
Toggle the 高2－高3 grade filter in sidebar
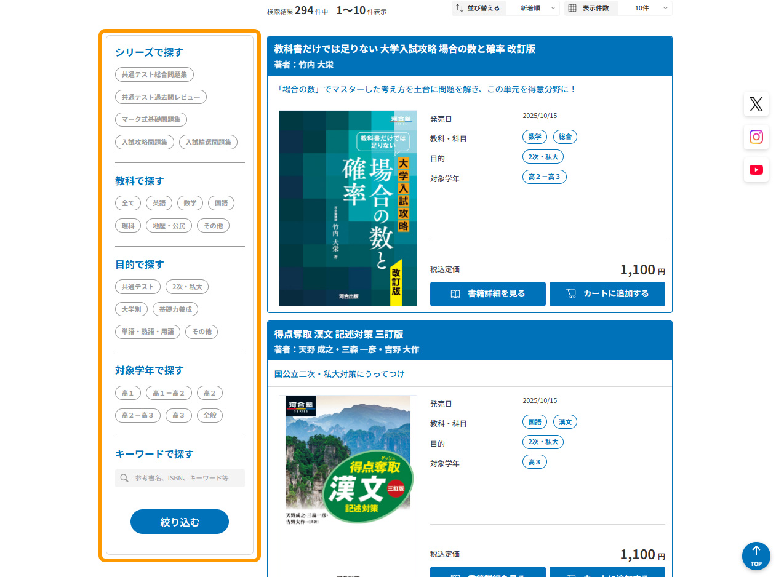click(x=137, y=415)
